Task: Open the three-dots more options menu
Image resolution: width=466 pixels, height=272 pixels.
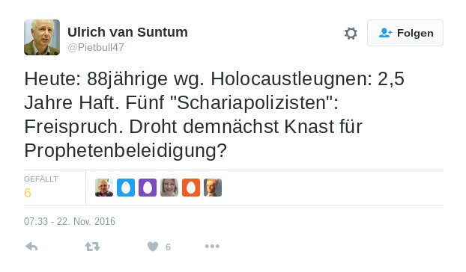Action: click(212, 247)
